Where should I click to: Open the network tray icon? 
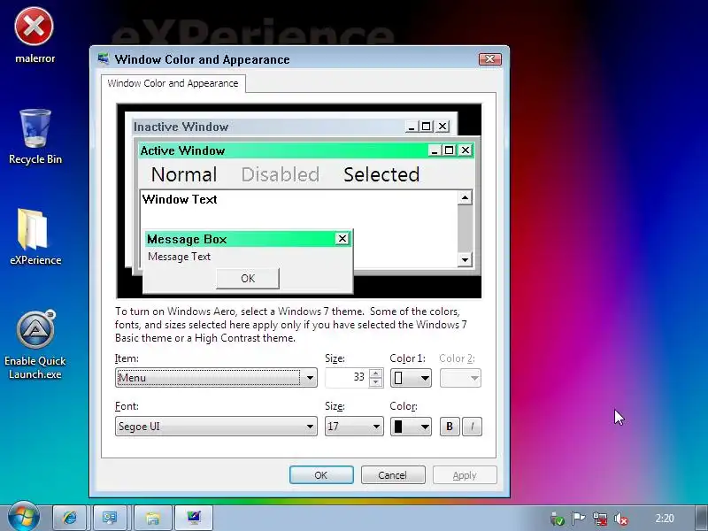[x=600, y=519]
